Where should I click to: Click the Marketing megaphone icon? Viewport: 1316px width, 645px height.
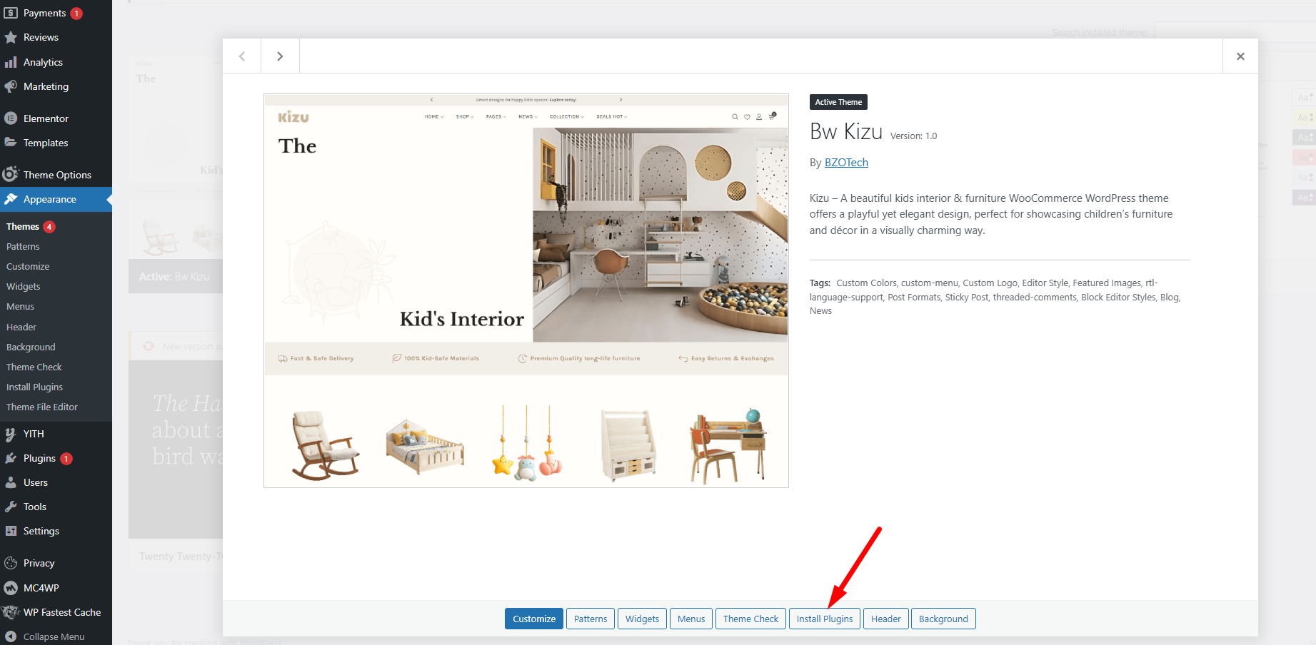[x=11, y=86]
